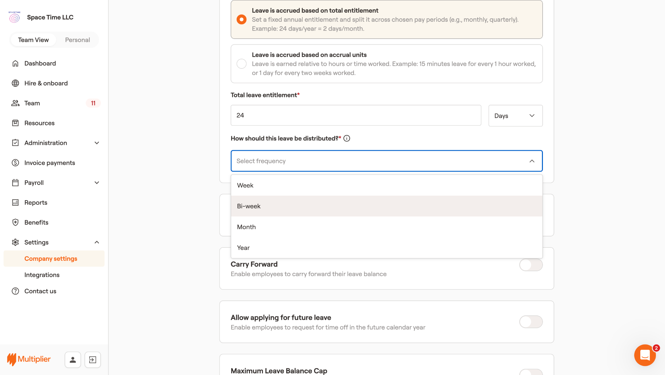Image resolution: width=665 pixels, height=375 pixels.
Task: Click the logout arrow icon
Action: [93, 359]
